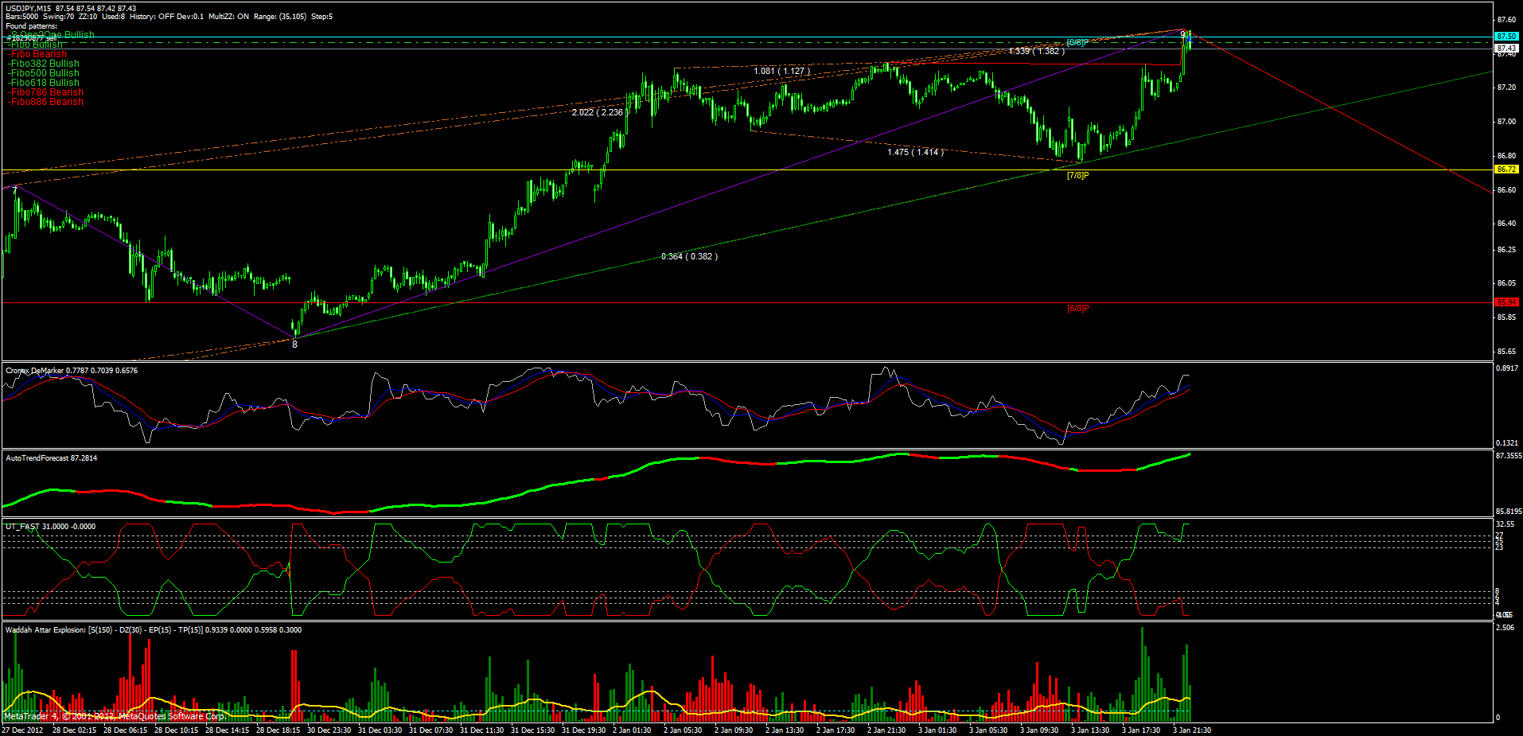Screen dimensions: 1523x736
Task: Select the '-Fibo500 Bullish' pattern label
Action: [x=44, y=73]
